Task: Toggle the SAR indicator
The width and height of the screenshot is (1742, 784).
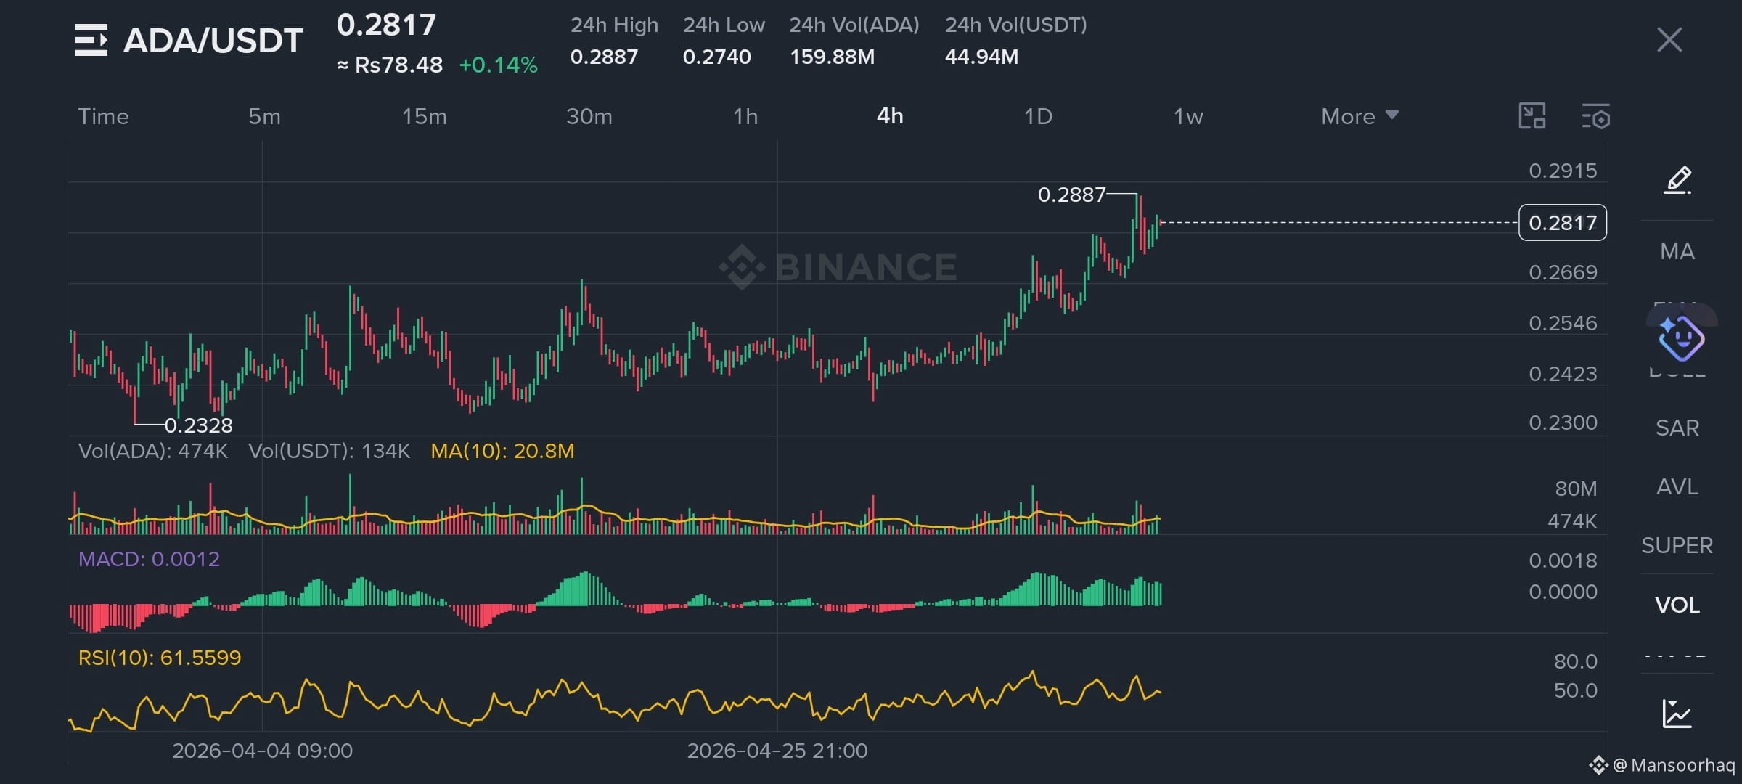Action: pos(1677,428)
